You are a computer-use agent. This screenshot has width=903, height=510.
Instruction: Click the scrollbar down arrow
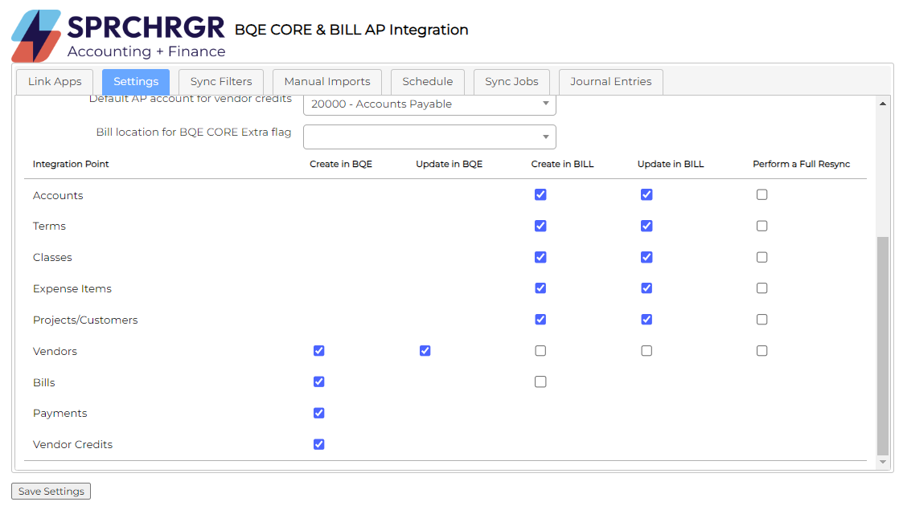pos(883,462)
